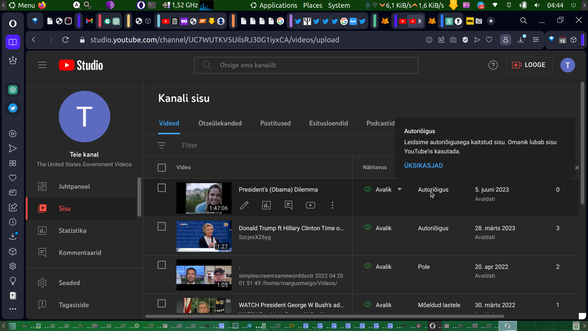Open three-dot options menu for first video
This screenshot has width=588, height=331.
point(333,205)
